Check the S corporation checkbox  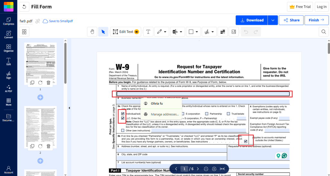[183, 114]
